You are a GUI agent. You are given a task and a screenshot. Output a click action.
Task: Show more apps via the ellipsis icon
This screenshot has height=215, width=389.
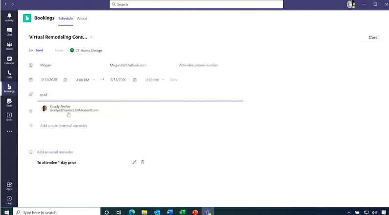(9, 131)
